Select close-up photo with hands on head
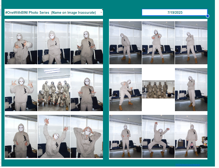This screenshot has height=168, width=219. coord(87,136)
